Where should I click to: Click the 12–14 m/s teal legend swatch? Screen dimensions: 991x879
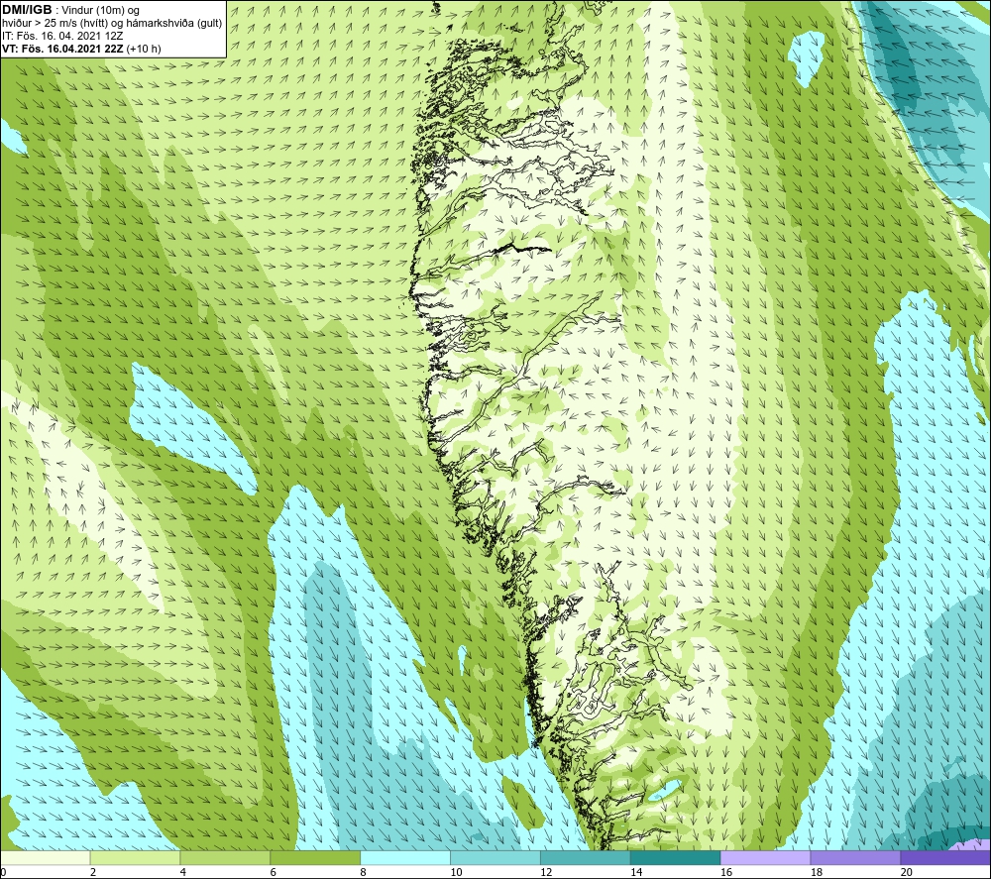[x=586, y=858]
